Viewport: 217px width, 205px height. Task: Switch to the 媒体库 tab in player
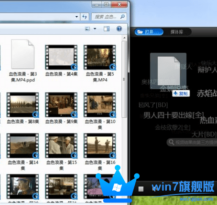pyautogui.click(x=177, y=32)
